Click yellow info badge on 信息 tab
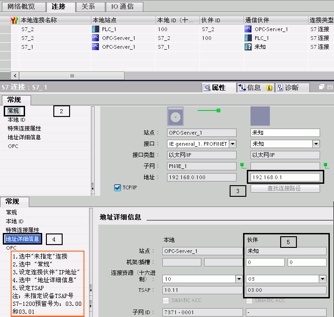The image size is (334, 317). [x=269, y=88]
